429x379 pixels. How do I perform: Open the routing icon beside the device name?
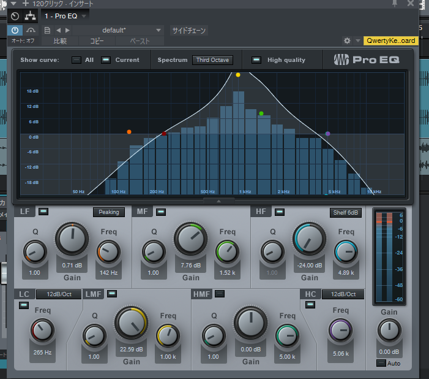point(30,16)
